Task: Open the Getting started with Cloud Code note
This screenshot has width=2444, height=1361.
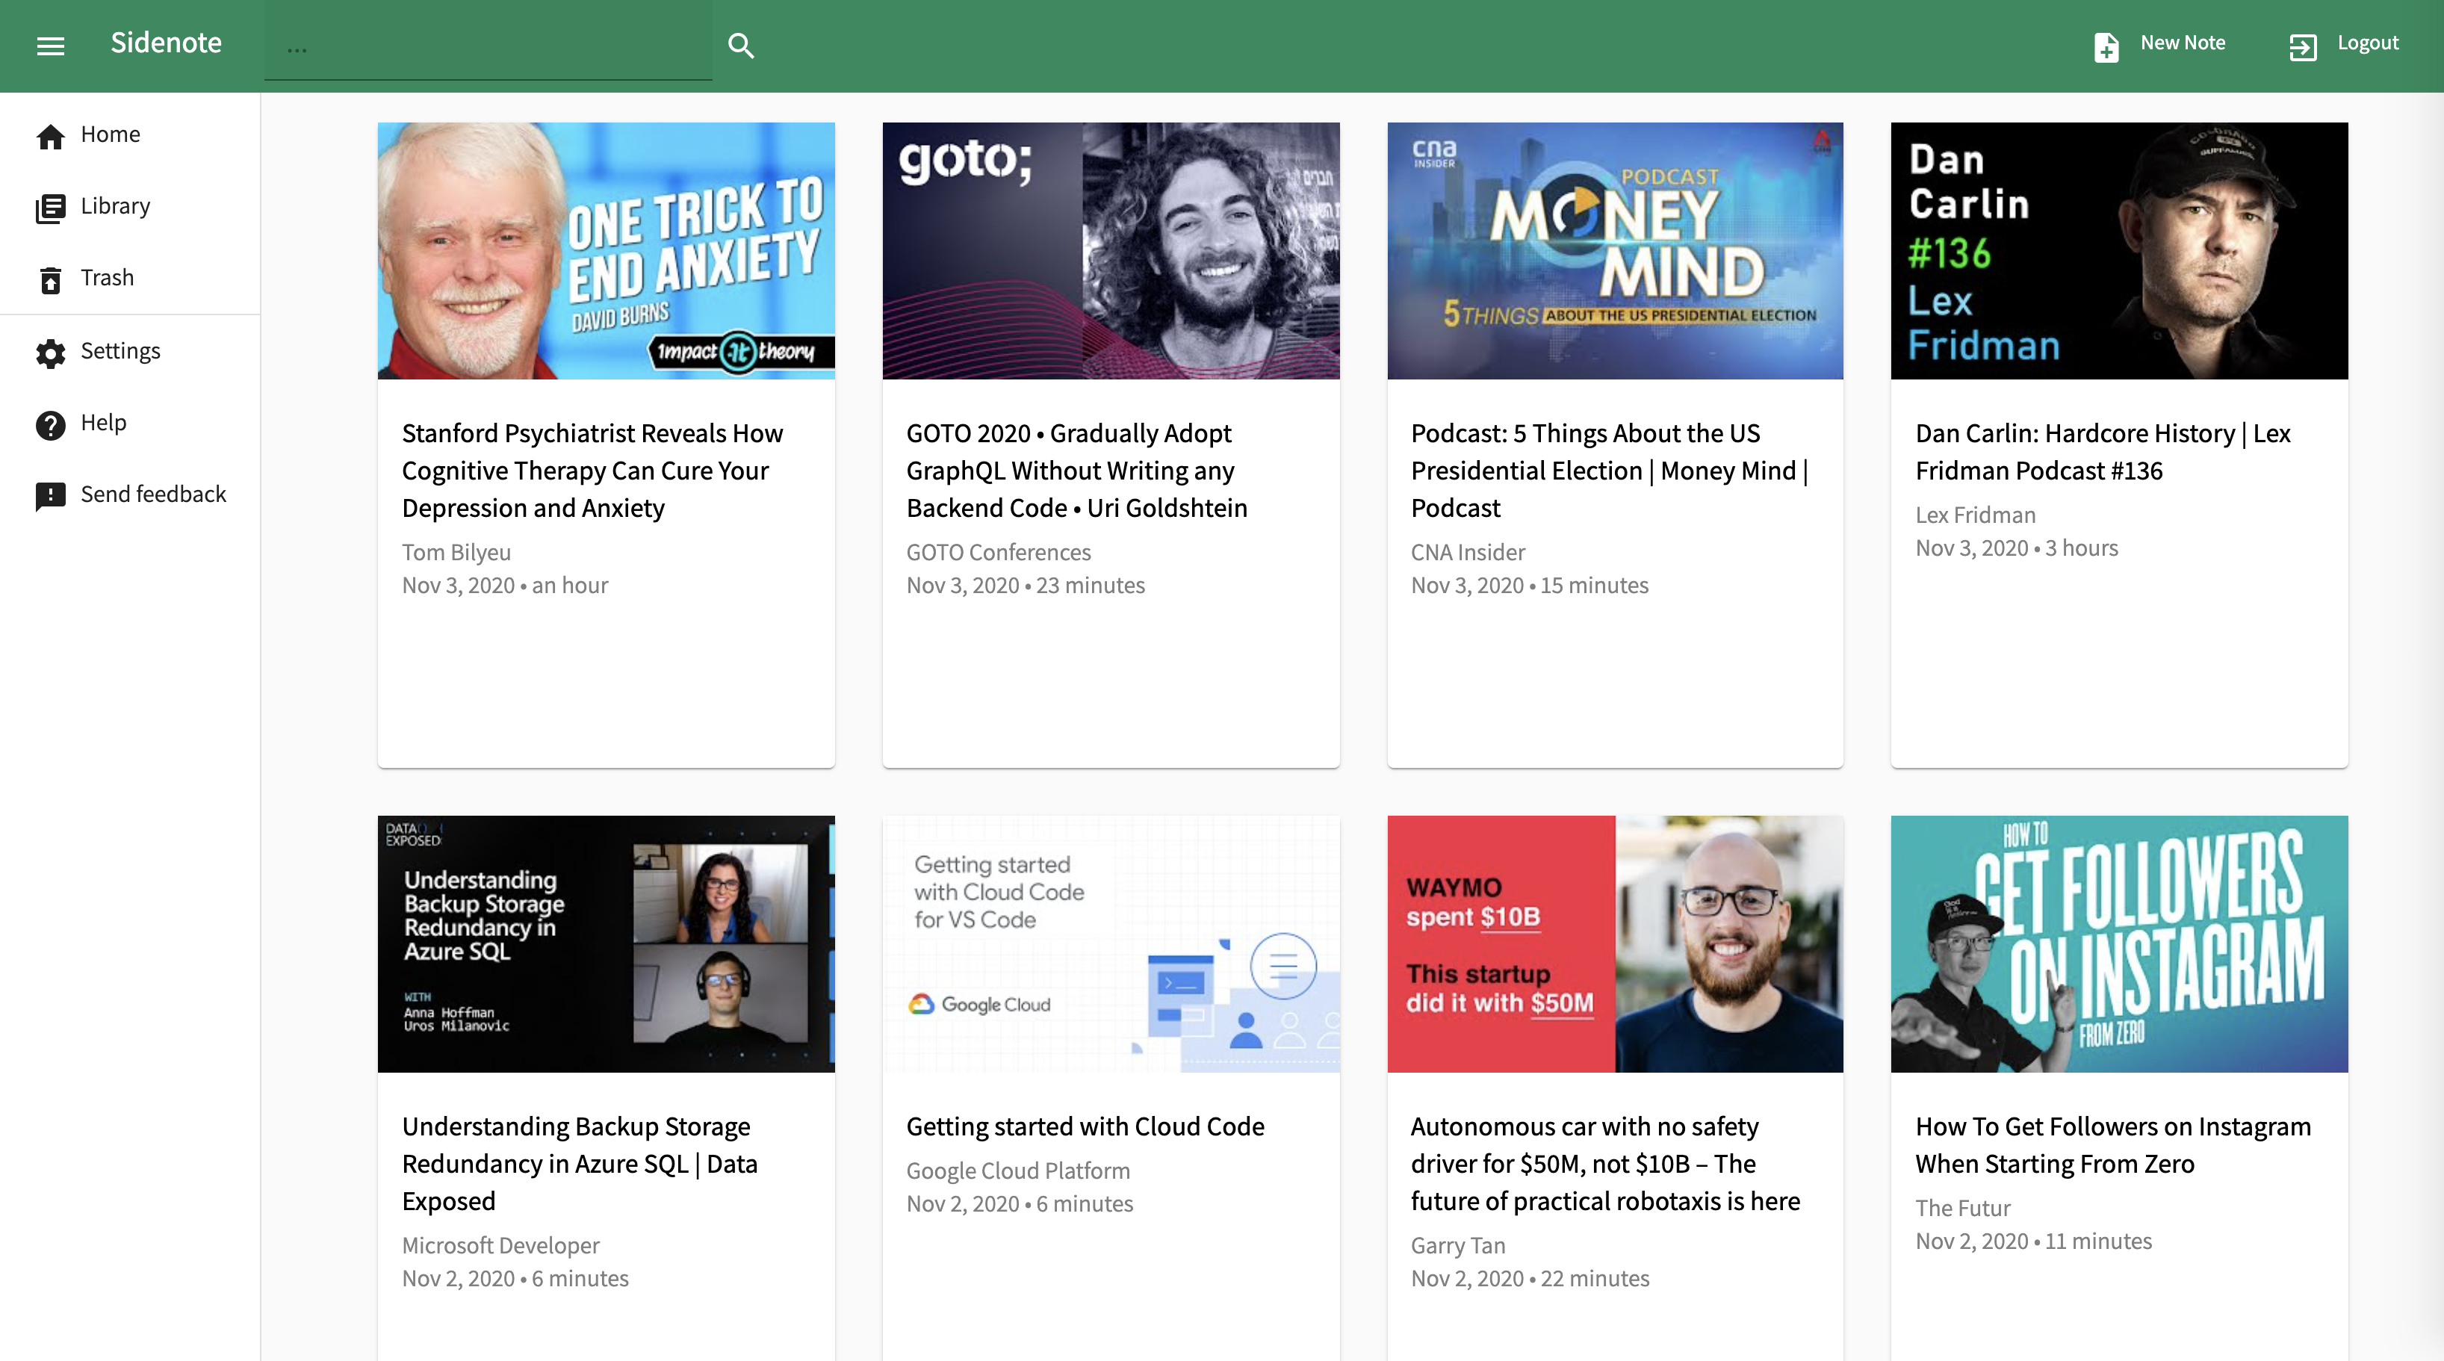Action: click(1085, 1126)
